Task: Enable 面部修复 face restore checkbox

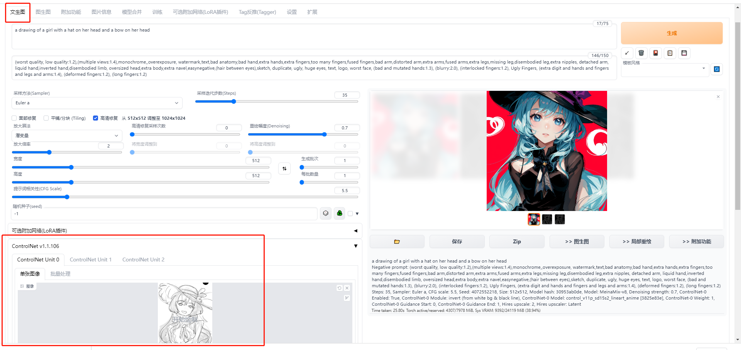Action: (x=14, y=118)
